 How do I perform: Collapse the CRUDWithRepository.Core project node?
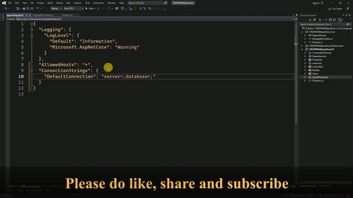[x=302, y=32]
